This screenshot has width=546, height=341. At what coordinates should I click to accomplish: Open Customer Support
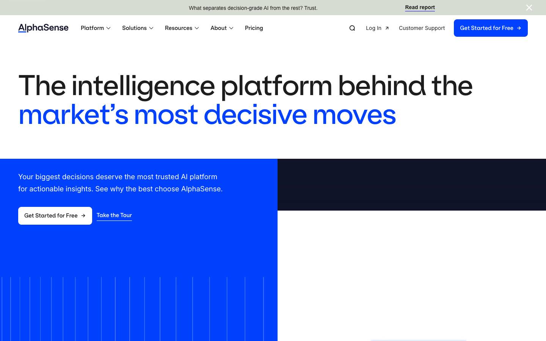422,28
